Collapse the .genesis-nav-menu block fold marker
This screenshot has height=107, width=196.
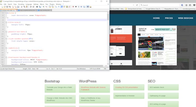click(x=6, y=32)
